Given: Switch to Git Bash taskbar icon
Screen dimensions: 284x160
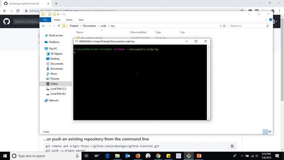Looking at the screenshot, I should click(x=189, y=156).
